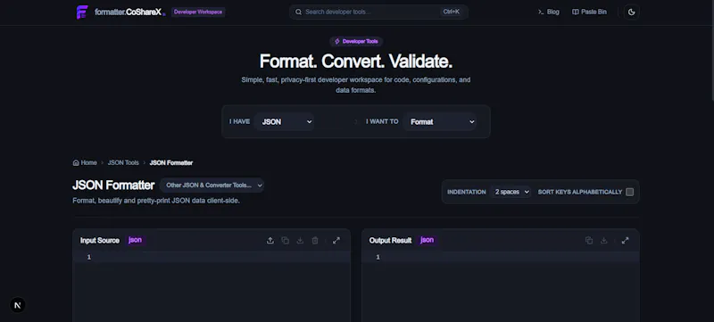Image resolution: width=714 pixels, height=322 pixels.
Task: Click the formatter.CoShareX logo icon
Action: (x=82, y=12)
